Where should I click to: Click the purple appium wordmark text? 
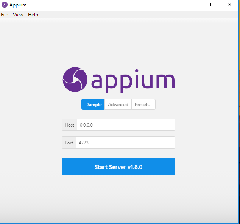(x=133, y=81)
